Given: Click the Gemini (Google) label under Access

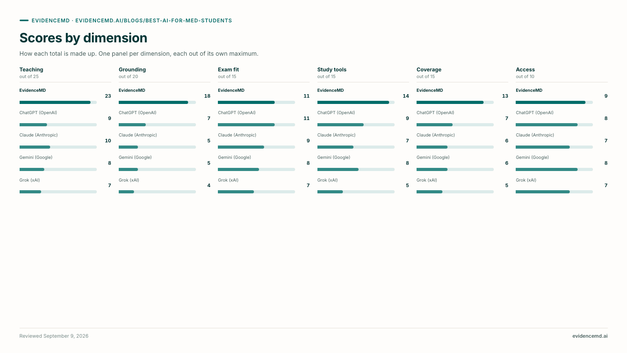Looking at the screenshot, I should [532, 157].
